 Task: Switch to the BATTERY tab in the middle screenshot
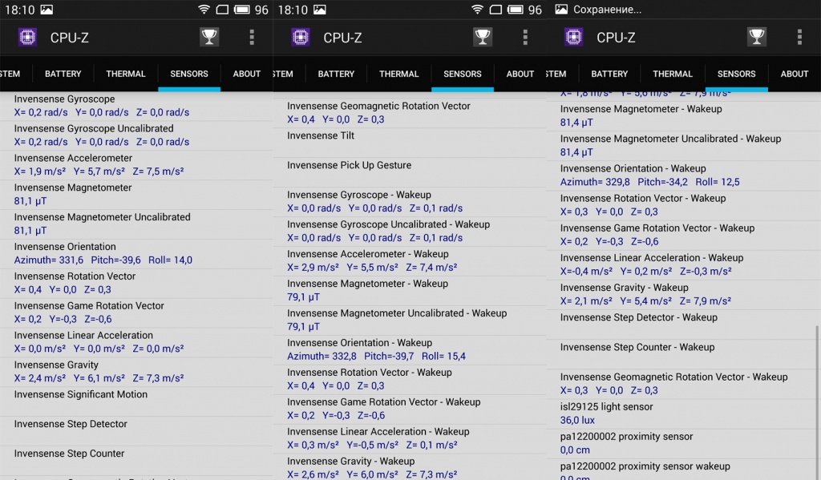[336, 74]
